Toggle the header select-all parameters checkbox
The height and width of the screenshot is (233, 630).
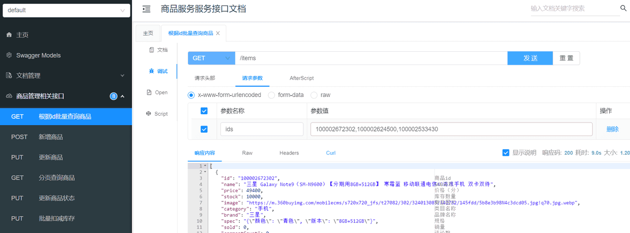(x=204, y=111)
